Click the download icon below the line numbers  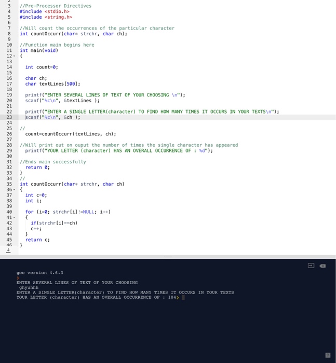pyautogui.click(x=8, y=250)
